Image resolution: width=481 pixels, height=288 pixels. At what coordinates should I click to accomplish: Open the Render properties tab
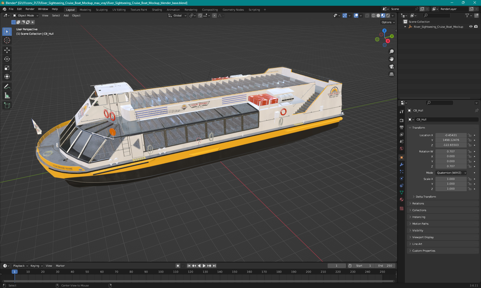[x=402, y=120]
